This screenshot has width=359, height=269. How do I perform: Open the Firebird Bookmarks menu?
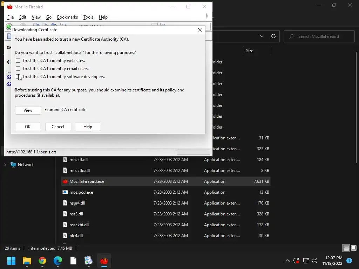67,17
